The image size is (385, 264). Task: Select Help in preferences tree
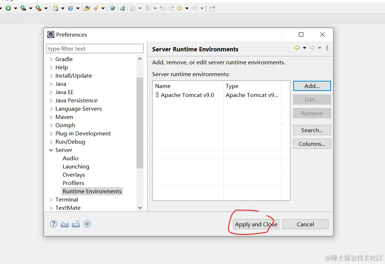tap(62, 68)
